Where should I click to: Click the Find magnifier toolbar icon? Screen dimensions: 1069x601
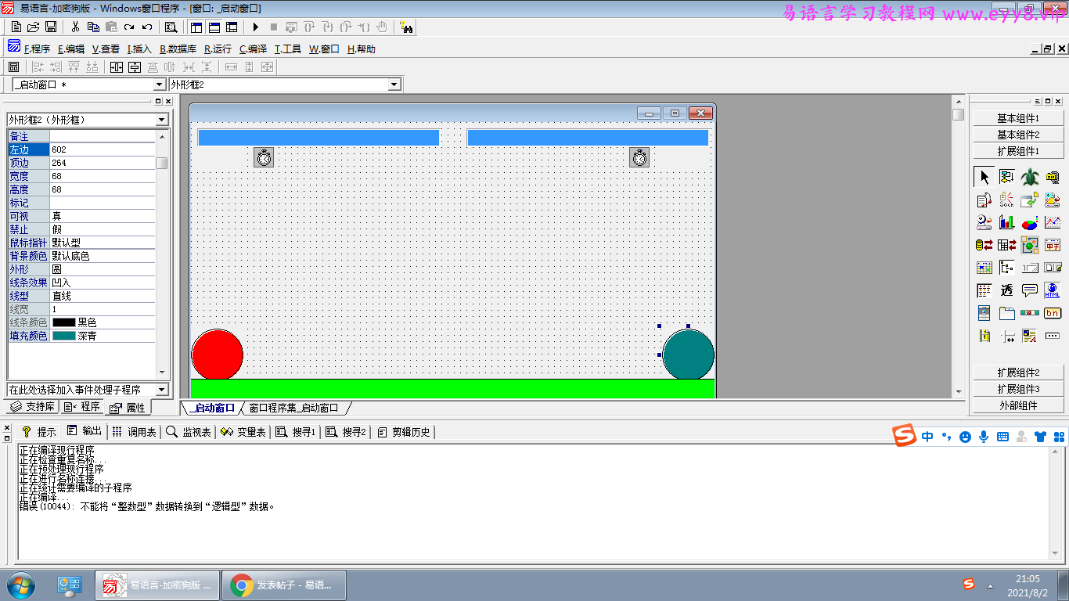171,27
